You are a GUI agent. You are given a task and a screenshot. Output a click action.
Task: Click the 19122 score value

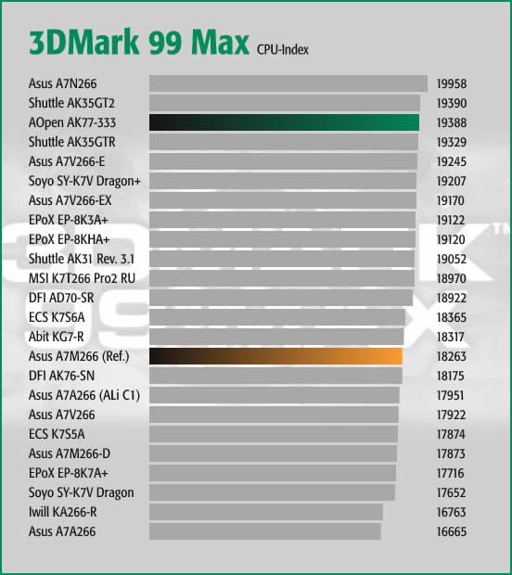pyautogui.click(x=451, y=220)
